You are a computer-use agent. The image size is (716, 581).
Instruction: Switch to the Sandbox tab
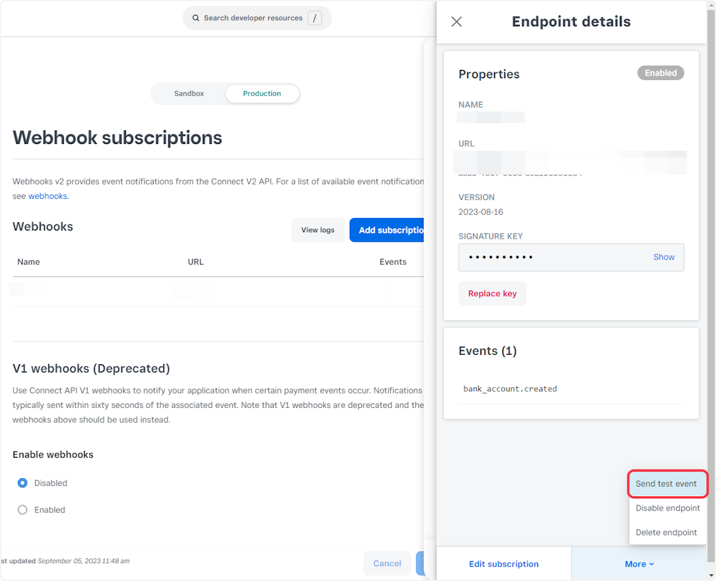(x=189, y=94)
